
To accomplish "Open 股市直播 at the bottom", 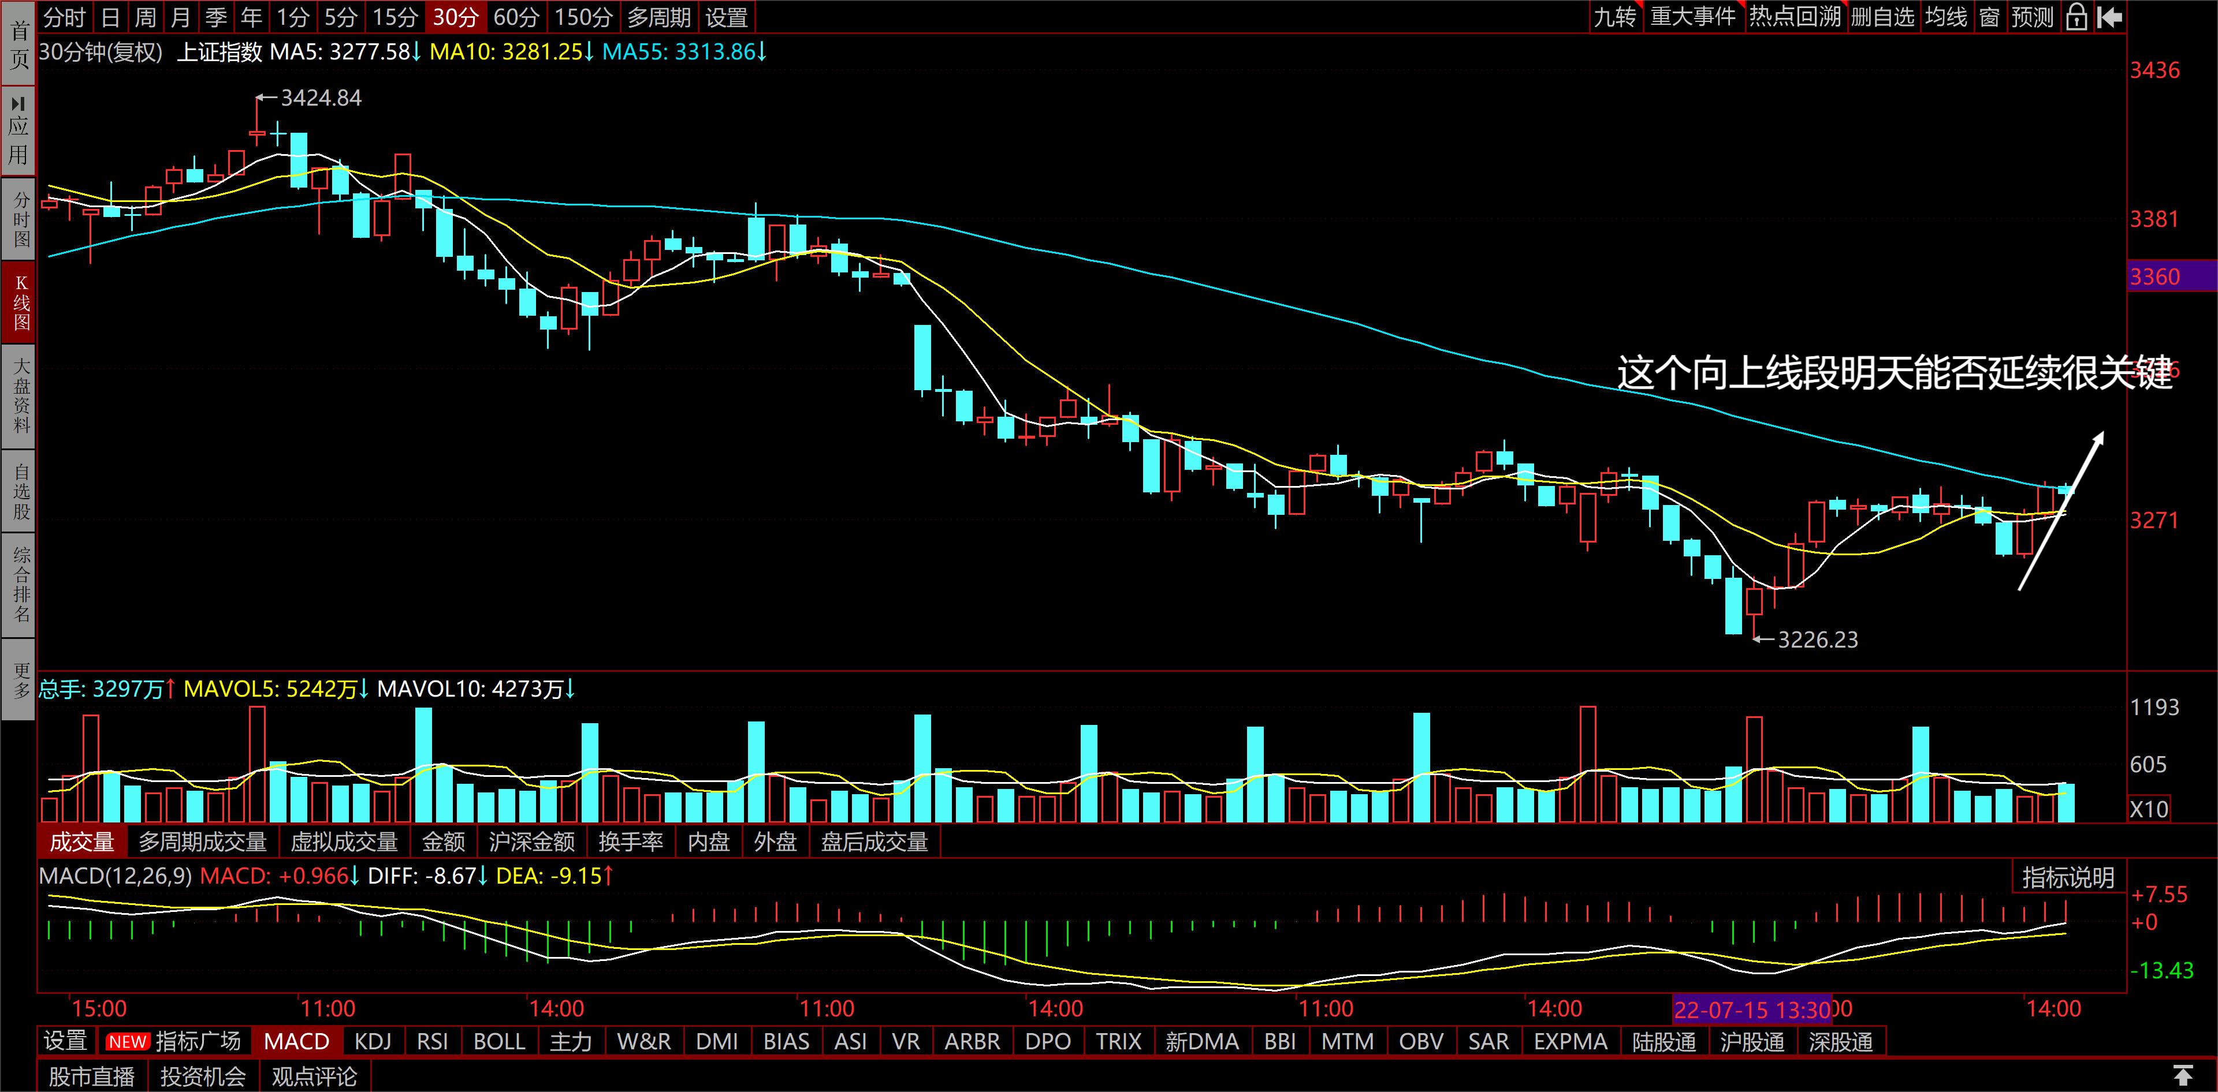I will point(92,1076).
